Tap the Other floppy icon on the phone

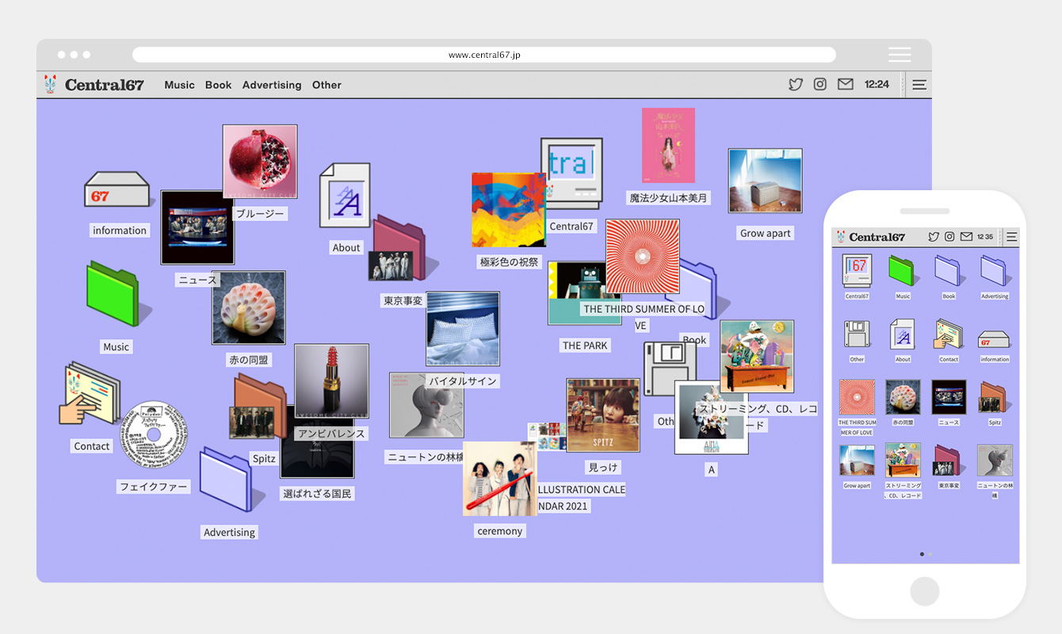(x=857, y=334)
